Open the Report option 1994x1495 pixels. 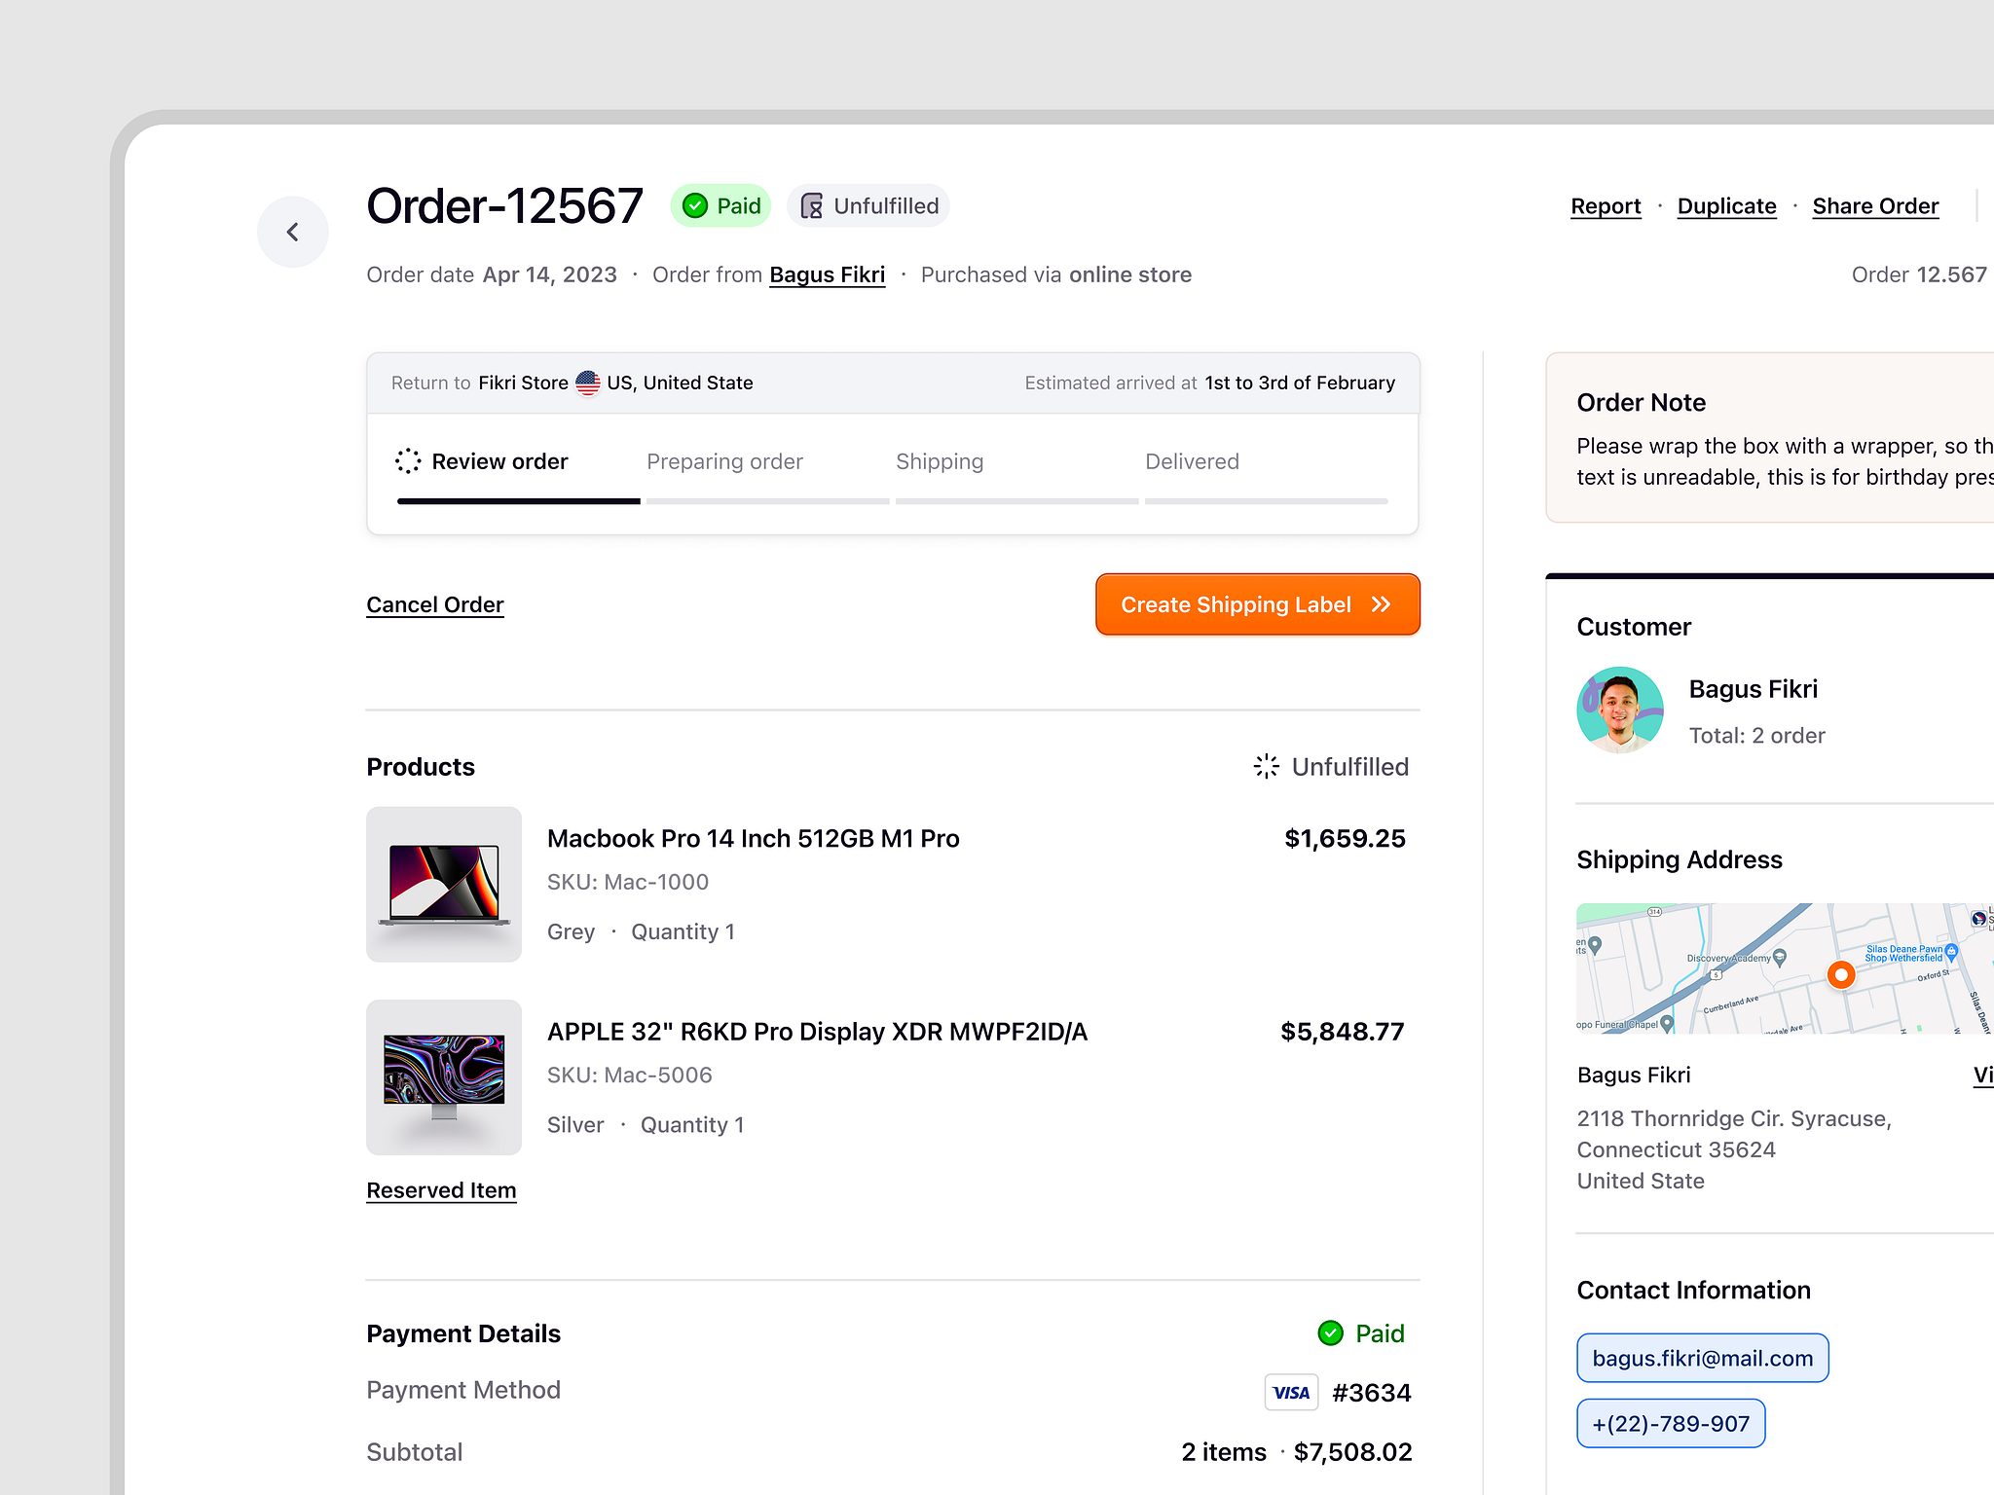[x=1605, y=205]
